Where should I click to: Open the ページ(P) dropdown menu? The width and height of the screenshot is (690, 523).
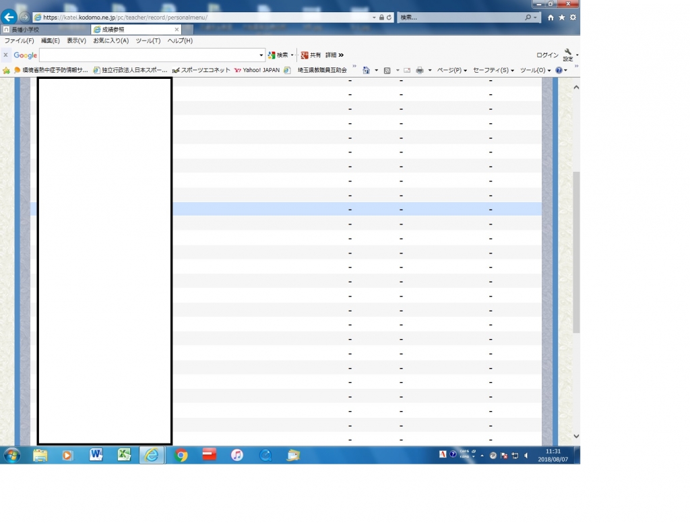tap(452, 70)
